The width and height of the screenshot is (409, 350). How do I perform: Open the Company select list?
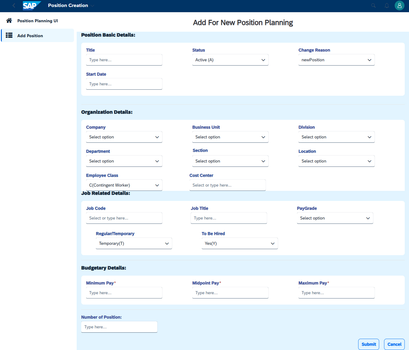coord(124,137)
